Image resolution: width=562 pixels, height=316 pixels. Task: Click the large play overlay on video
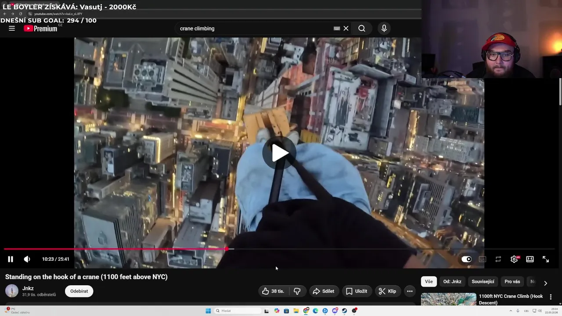(279, 153)
